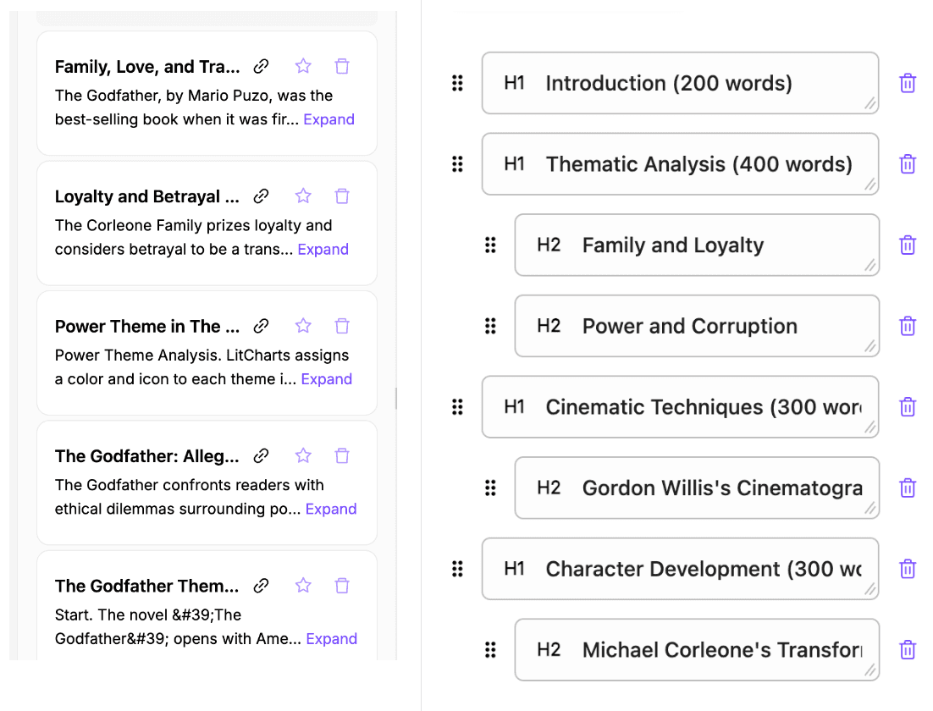Expand the Power Theme Analysis text
Viewport: 933px width, 711px height.
click(x=326, y=379)
